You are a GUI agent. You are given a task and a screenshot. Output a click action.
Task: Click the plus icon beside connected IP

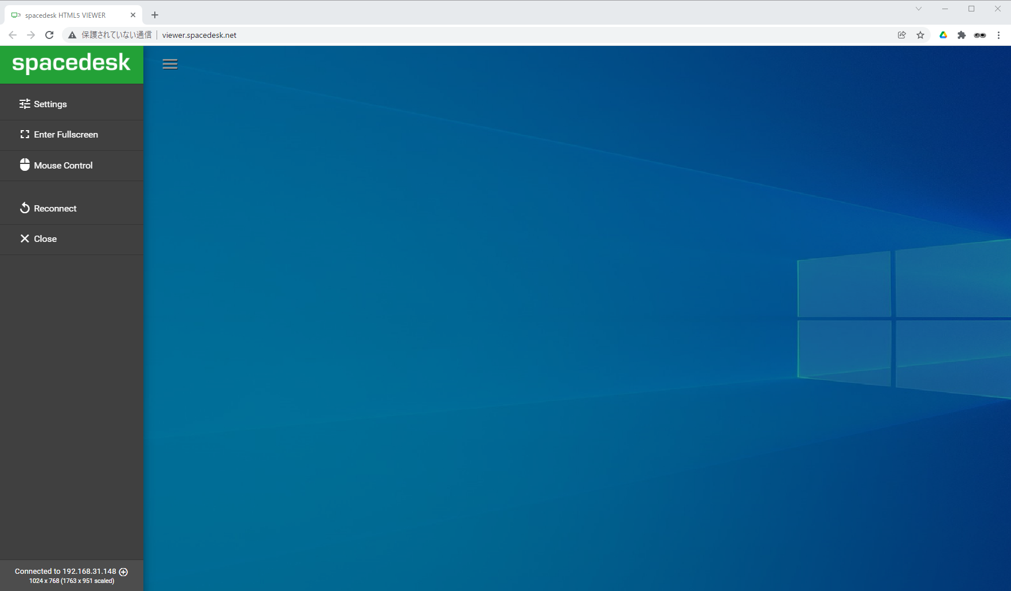(x=123, y=572)
